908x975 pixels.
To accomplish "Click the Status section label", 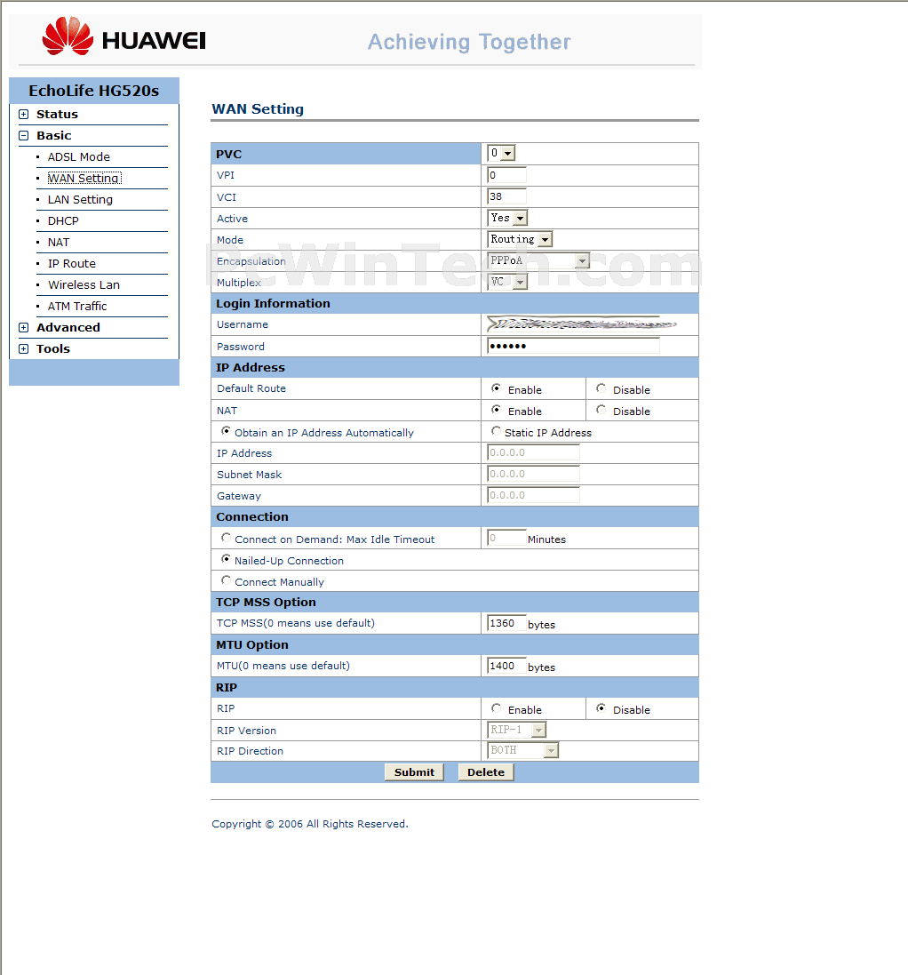I will [57, 115].
